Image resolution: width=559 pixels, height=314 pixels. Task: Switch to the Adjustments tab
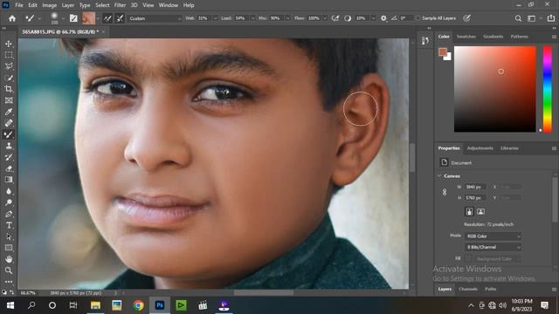pos(480,148)
